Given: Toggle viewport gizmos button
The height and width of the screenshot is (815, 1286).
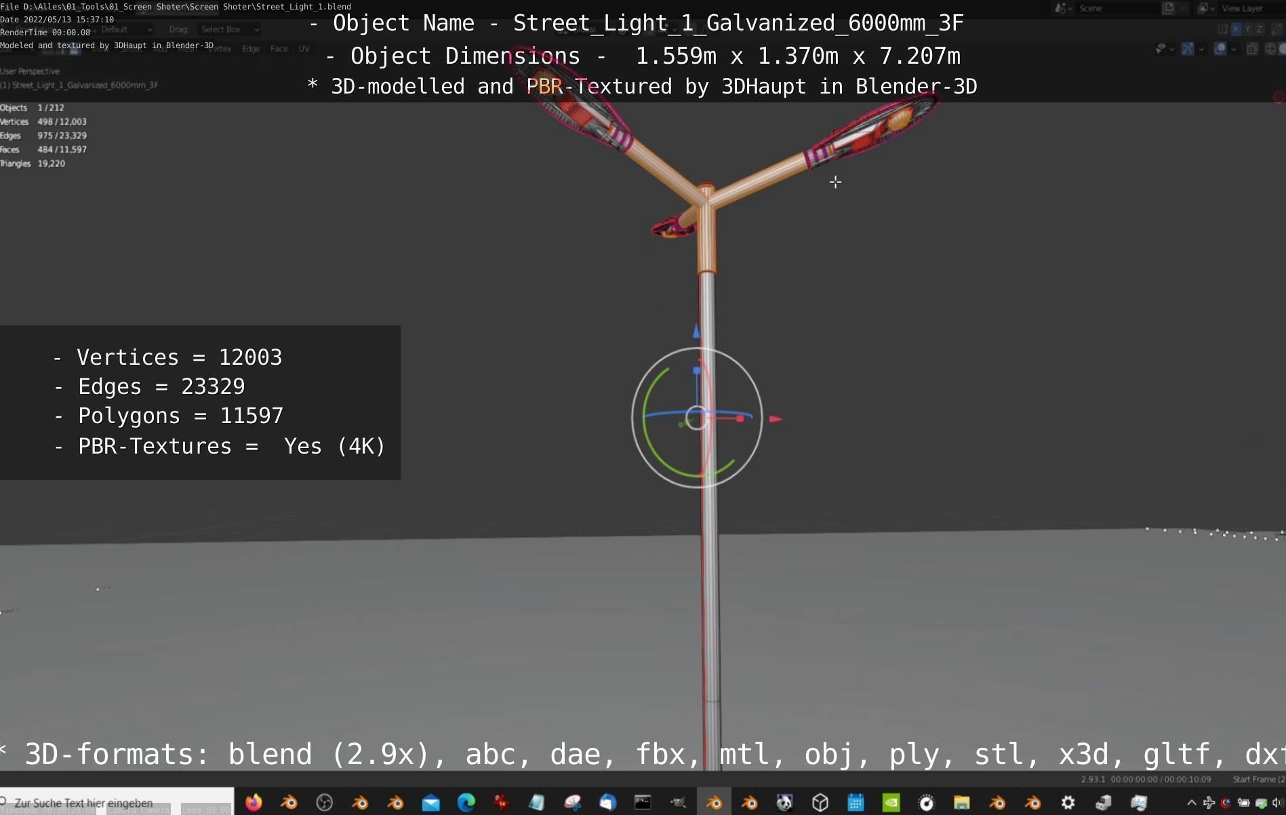Looking at the screenshot, I should tap(1188, 49).
